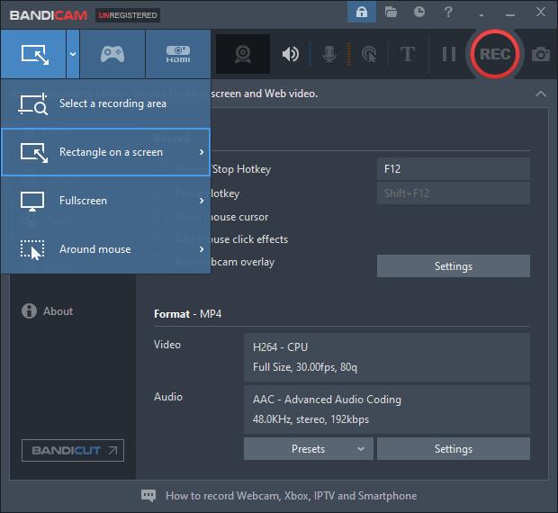This screenshot has height=513, width=558.
Task: Open the scheduled recording clock icon
Action: point(419,12)
